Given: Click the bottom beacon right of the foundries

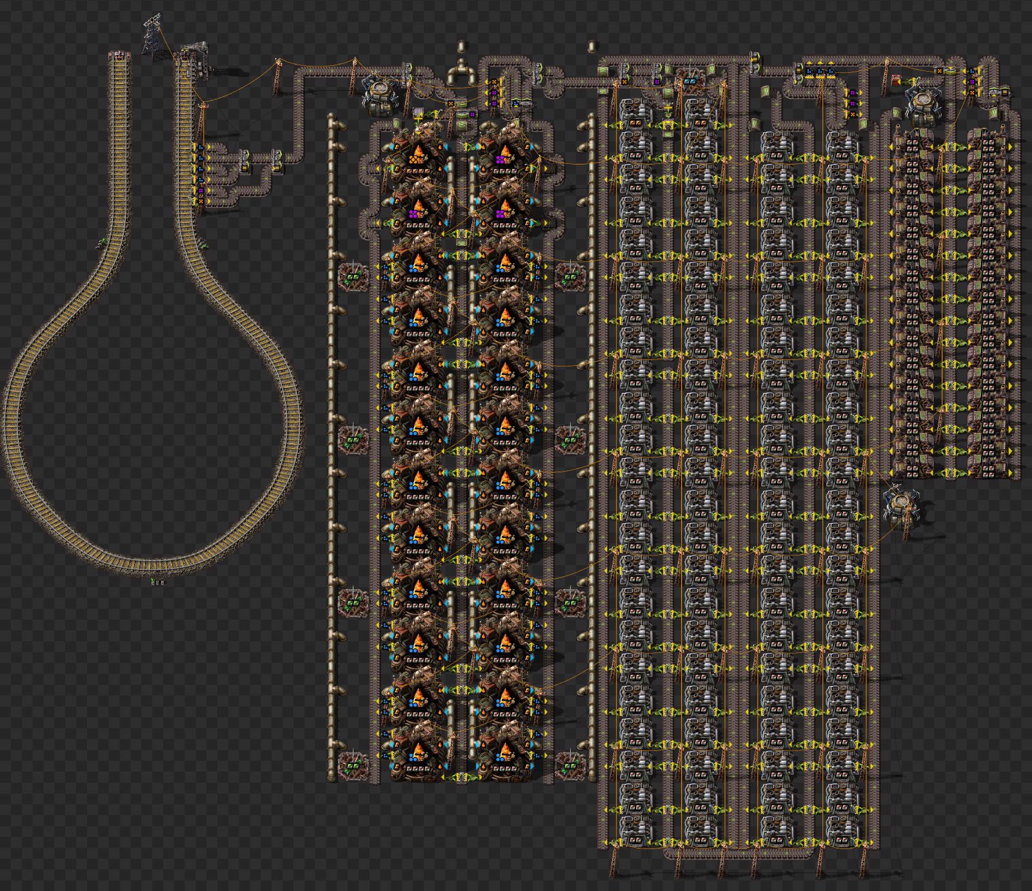Looking at the screenshot, I should [570, 766].
